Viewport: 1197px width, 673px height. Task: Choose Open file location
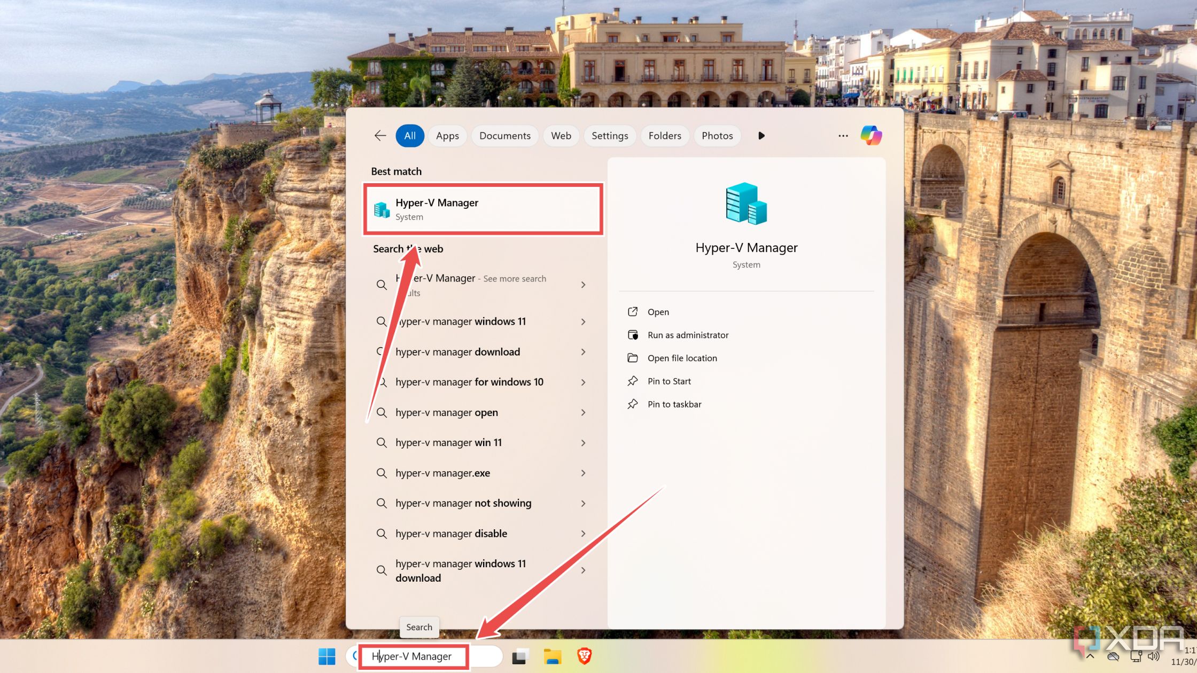682,358
